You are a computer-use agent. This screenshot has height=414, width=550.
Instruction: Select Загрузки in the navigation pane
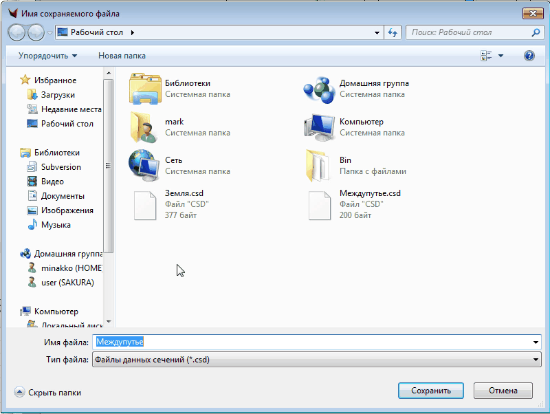58,95
